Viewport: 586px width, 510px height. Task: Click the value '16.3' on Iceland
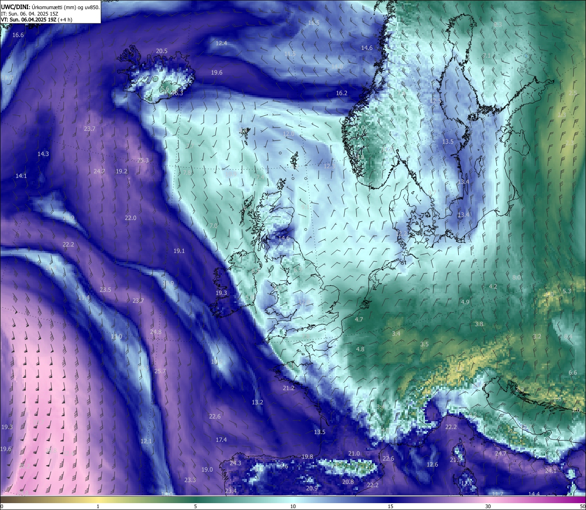(177, 93)
